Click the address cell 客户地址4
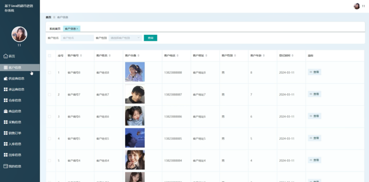This screenshot has width=369, height=182. 199,160
